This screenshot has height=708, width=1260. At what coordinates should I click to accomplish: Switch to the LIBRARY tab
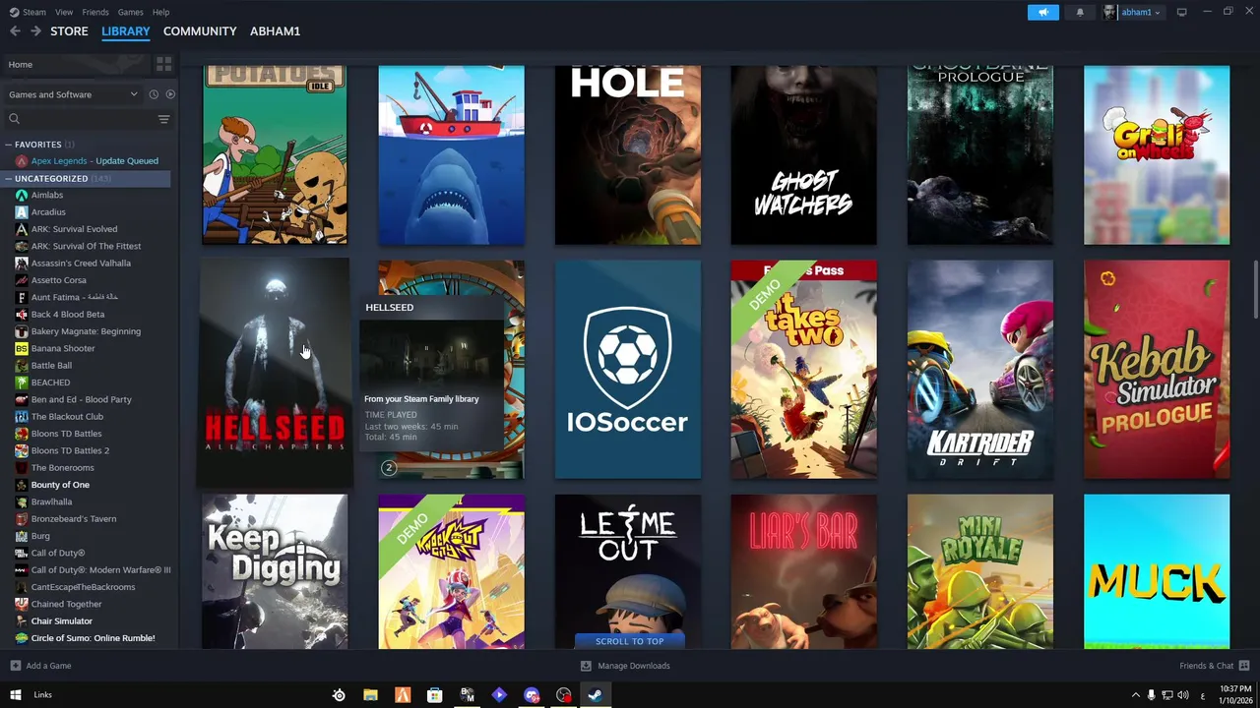tap(126, 31)
